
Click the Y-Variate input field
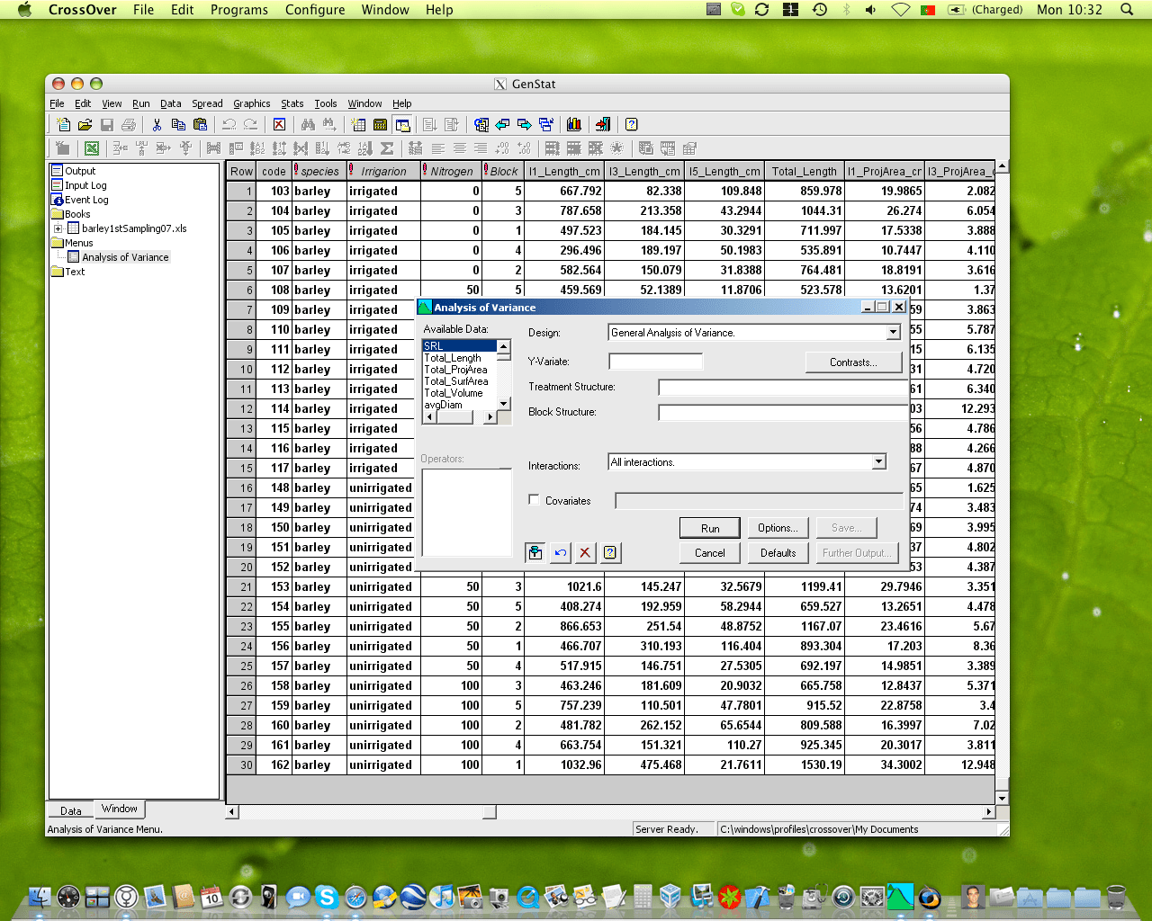point(656,362)
